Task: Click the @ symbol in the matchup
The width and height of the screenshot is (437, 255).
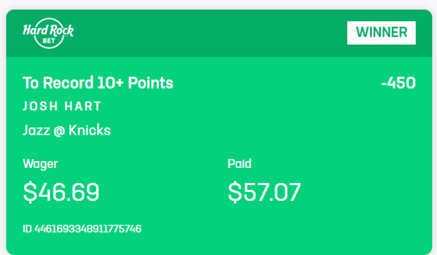Action: point(59,131)
